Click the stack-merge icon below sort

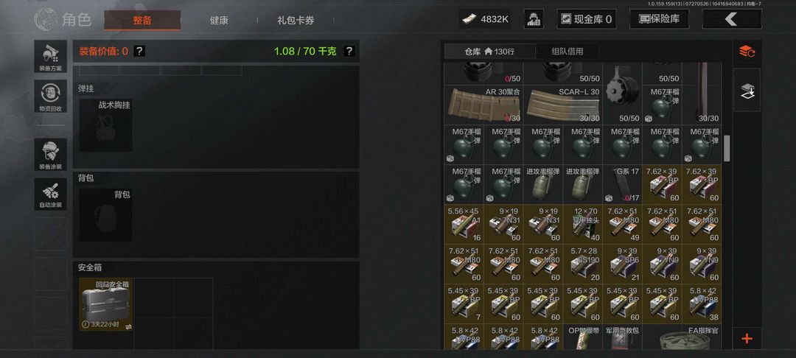point(747,91)
